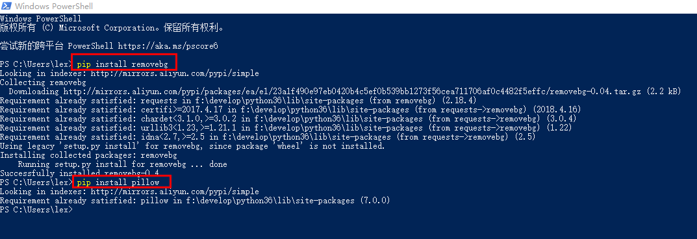697x239 pixels.
Task: Click the highlighted 'pip install removebg' command
Action: tap(125, 64)
